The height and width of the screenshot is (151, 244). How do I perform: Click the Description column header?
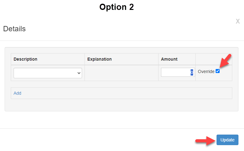coord(26,59)
